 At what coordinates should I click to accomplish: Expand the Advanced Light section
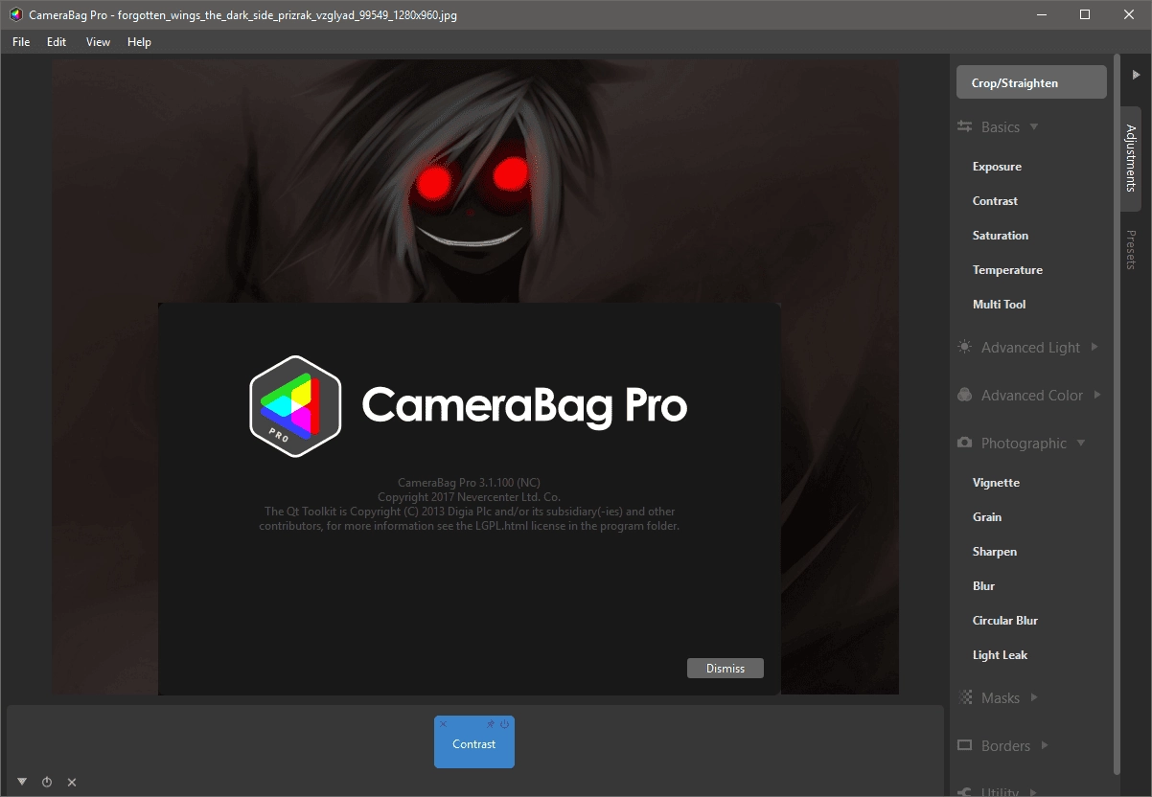pyautogui.click(x=1094, y=348)
